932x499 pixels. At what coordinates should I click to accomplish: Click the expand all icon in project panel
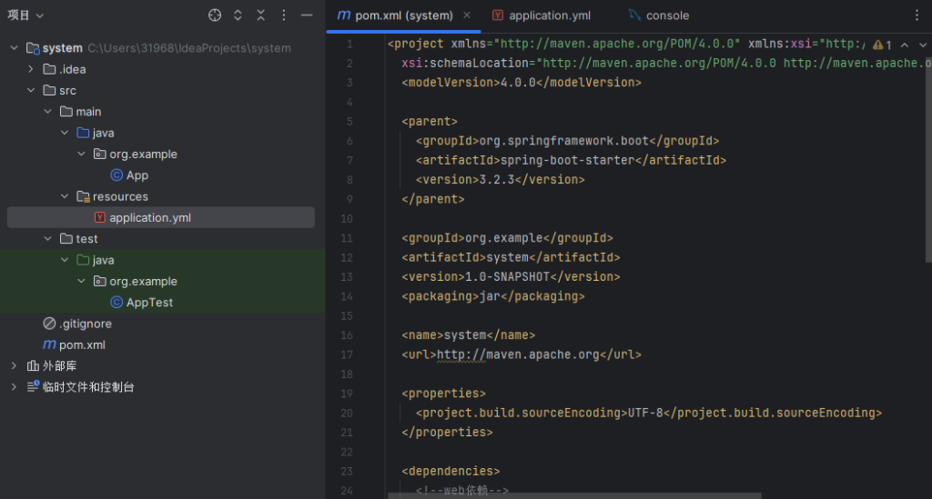click(238, 15)
